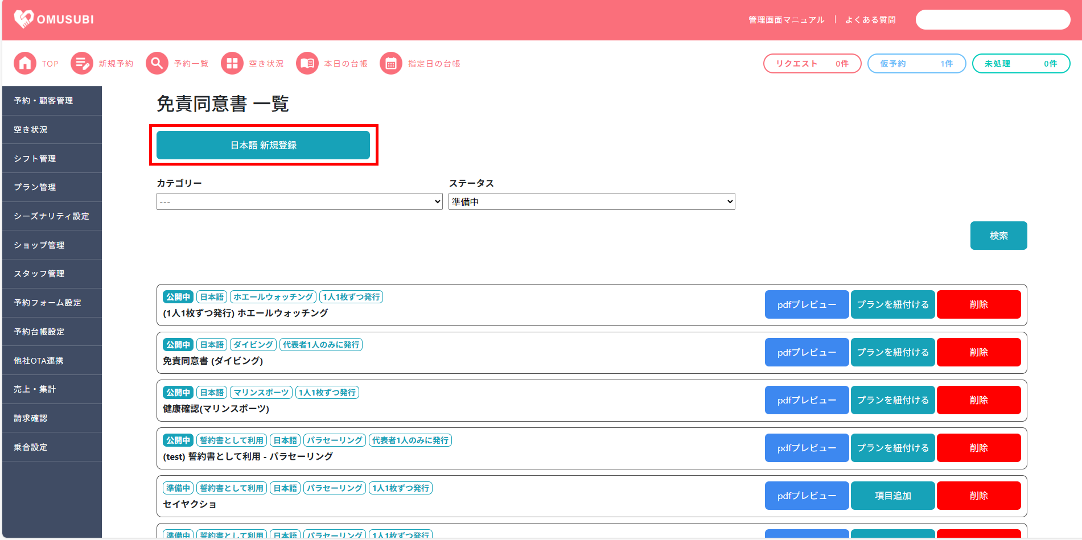Open availability (空き状況) grid icon
Screen dimensions: 1082x540
tap(232, 63)
